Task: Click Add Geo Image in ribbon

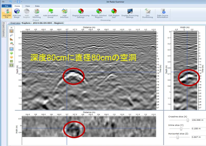Action: point(17,13)
